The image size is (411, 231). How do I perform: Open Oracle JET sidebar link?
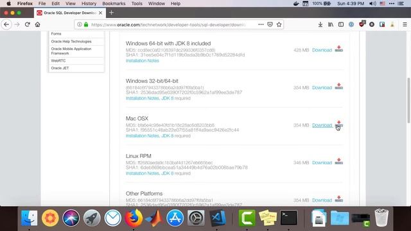(x=60, y=68)
